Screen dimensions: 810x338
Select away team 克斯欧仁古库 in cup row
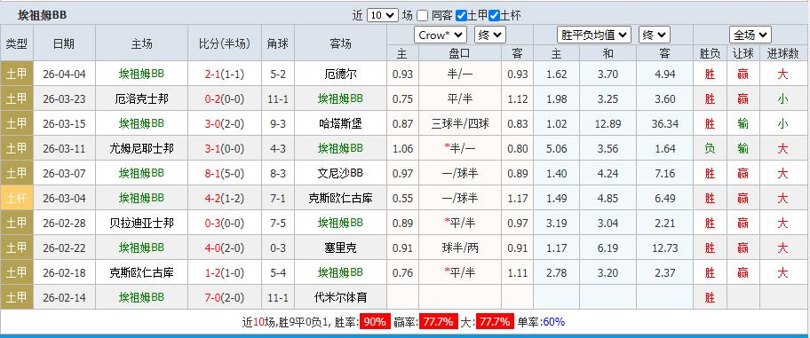pyautogui.click(x=340, y=198)
